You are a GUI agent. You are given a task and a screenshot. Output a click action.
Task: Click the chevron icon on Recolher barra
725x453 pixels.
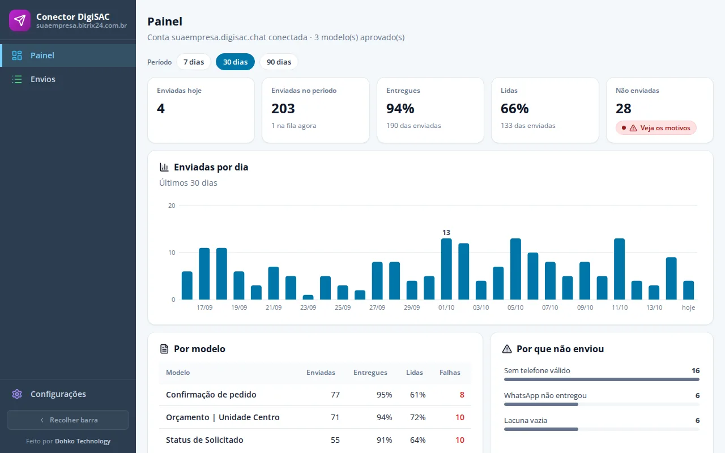coord(42,420)
